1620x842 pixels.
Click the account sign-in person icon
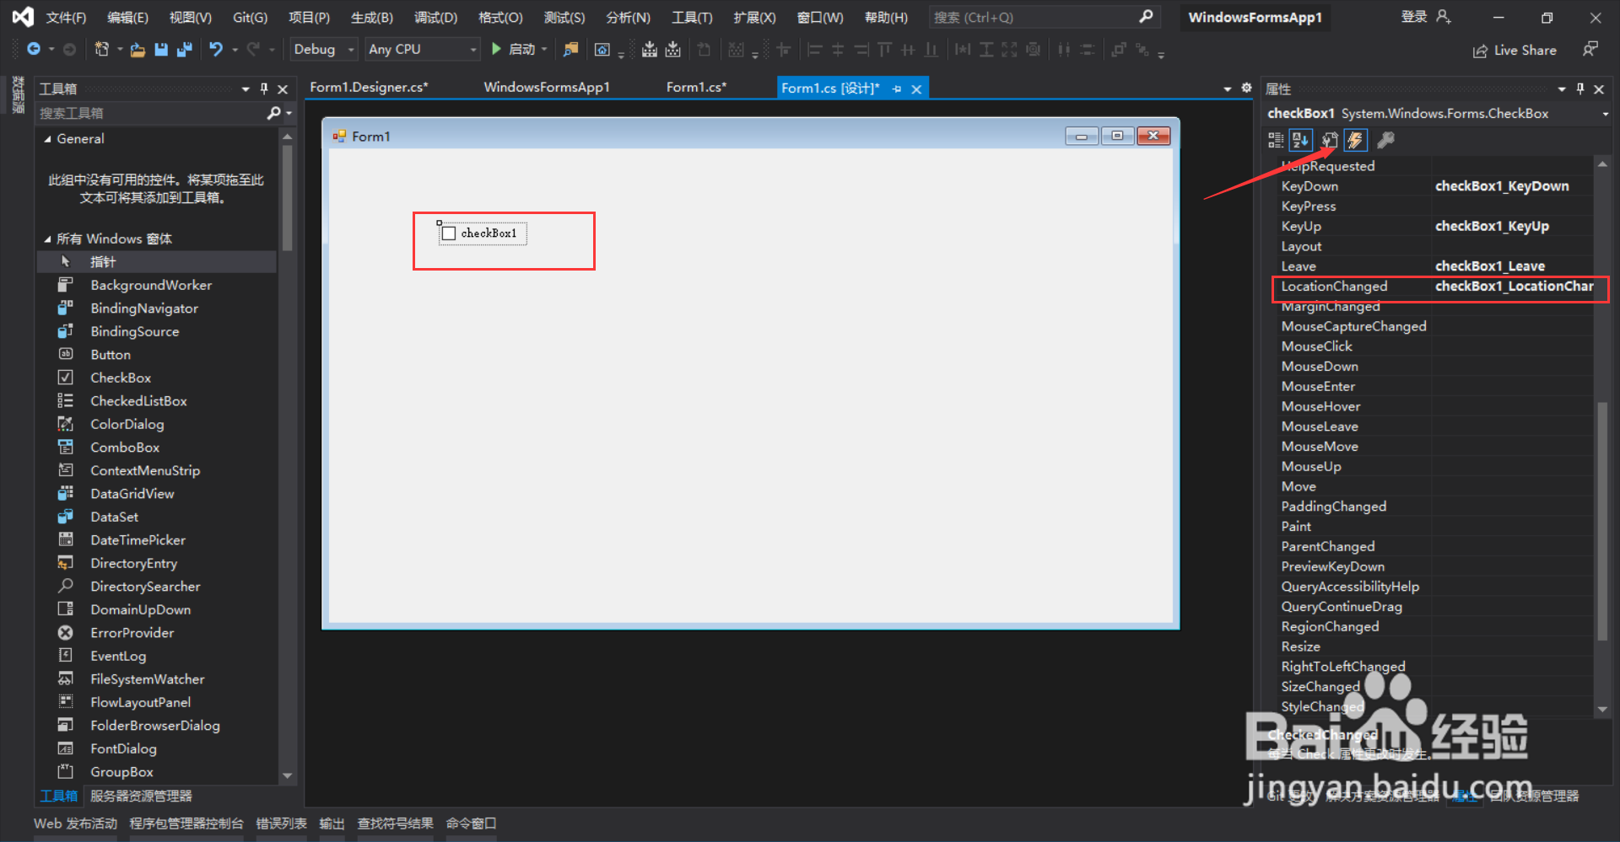[1444, 17]
